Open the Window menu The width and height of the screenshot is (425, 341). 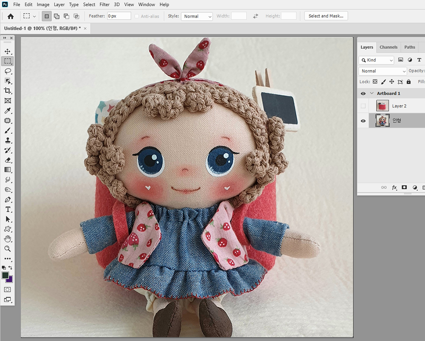coord(147,5)
